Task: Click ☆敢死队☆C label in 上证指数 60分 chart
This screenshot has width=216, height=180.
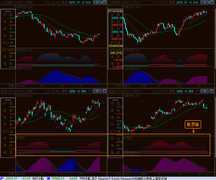Action: (x=132, y=69)
